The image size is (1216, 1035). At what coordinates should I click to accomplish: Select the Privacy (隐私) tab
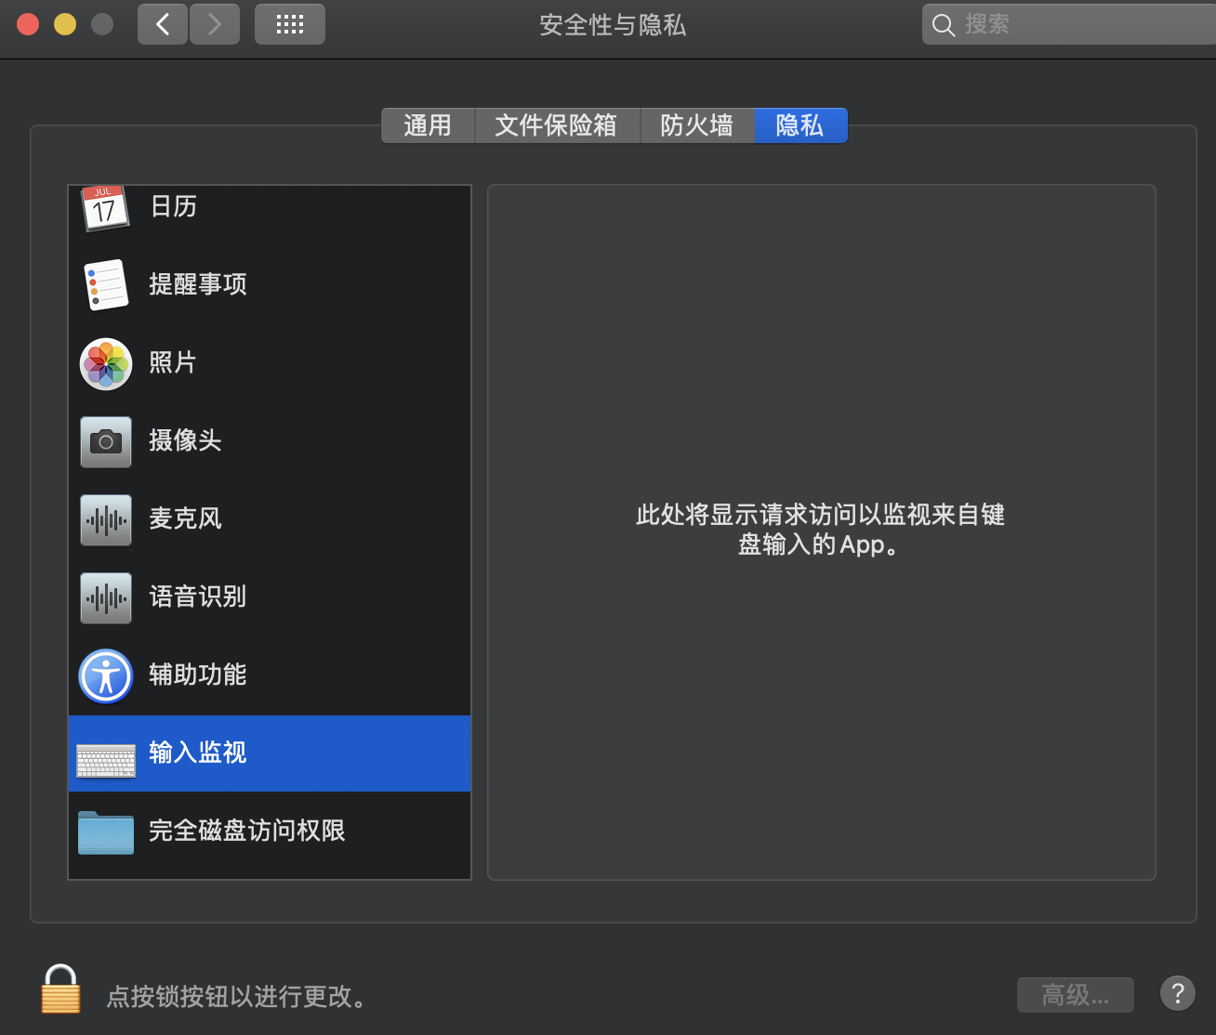pyautogui.click(x=800, y=125)
